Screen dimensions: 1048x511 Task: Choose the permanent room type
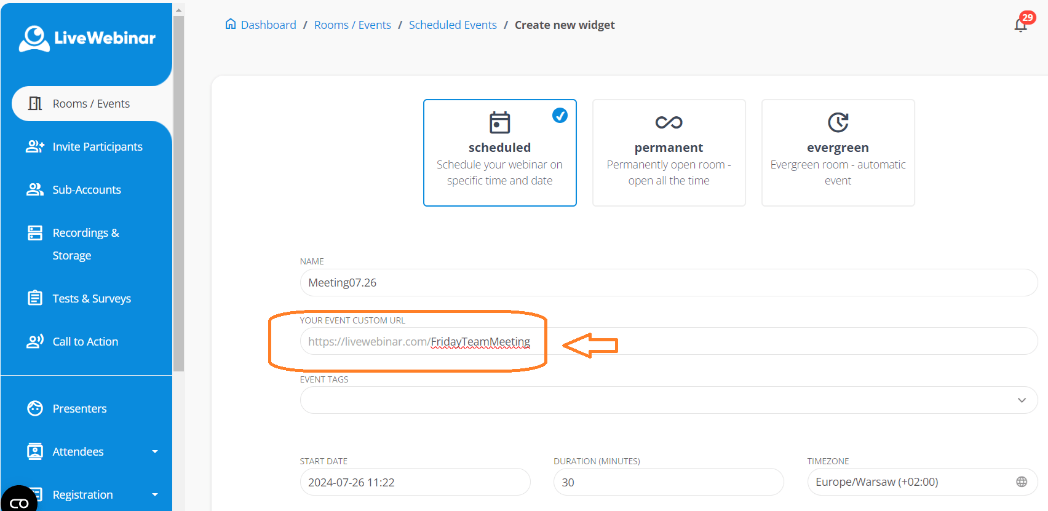(669, 153)
